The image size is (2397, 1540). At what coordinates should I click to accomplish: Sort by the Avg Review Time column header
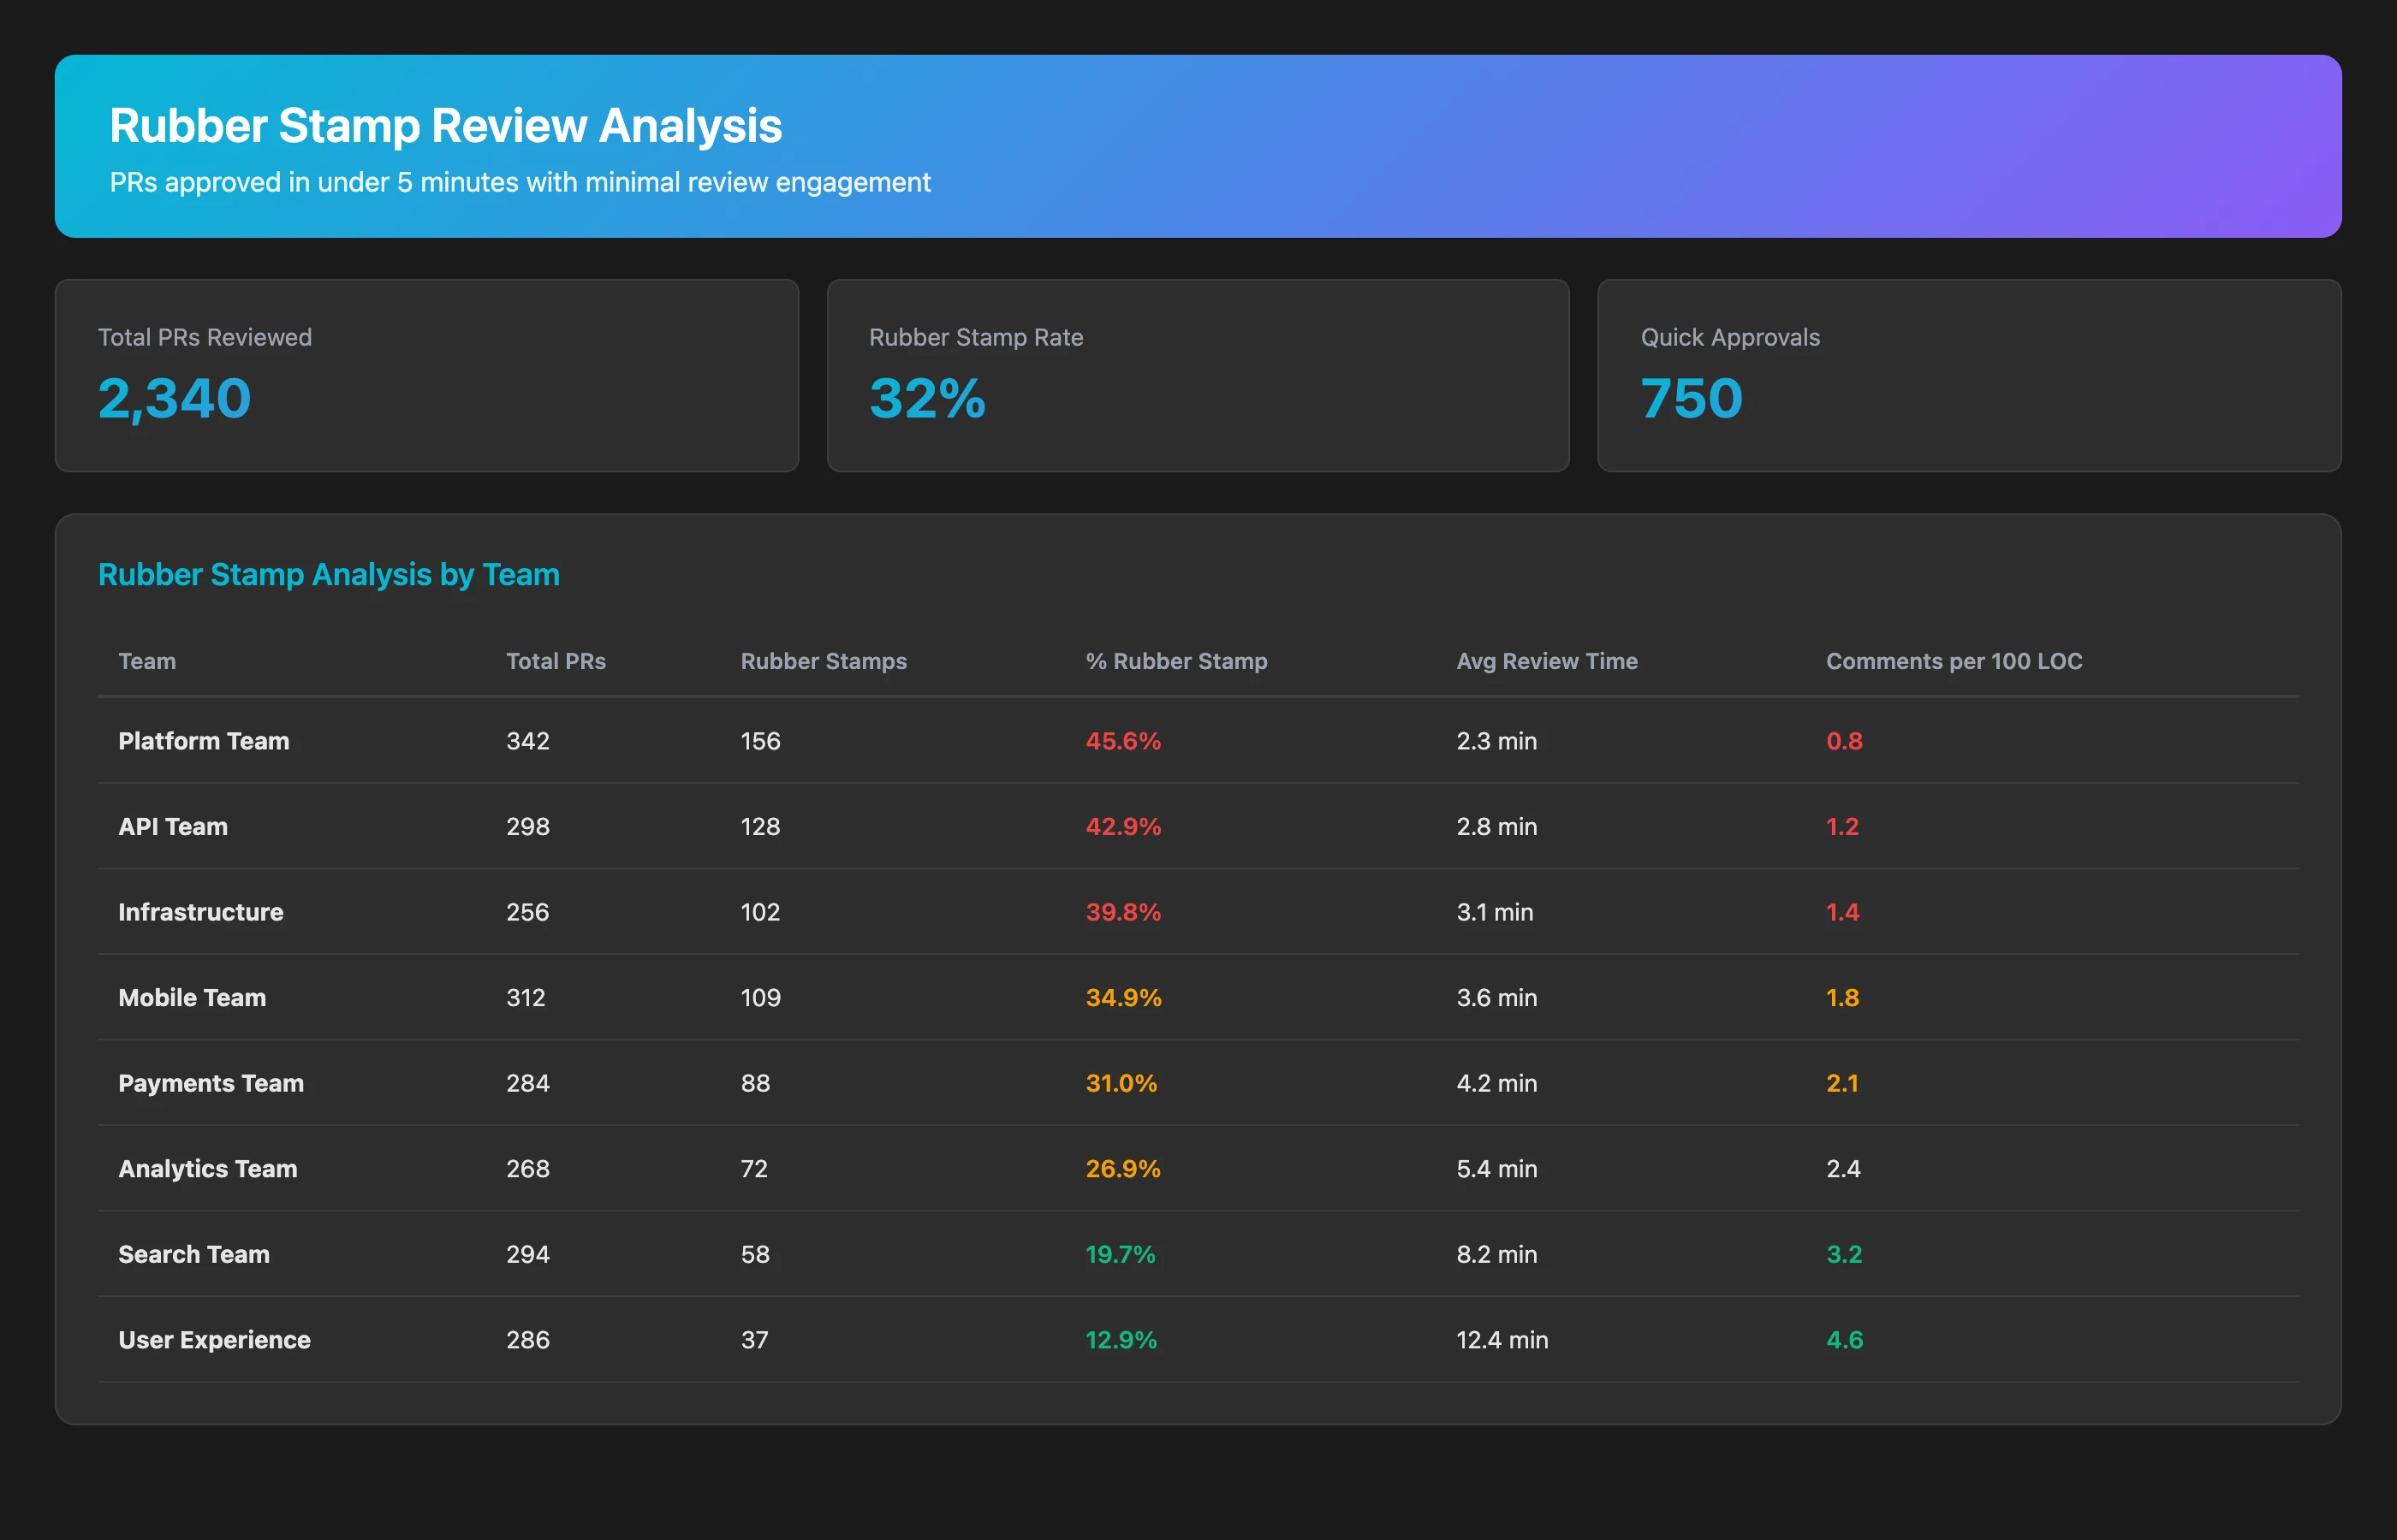click(1547, 661)
